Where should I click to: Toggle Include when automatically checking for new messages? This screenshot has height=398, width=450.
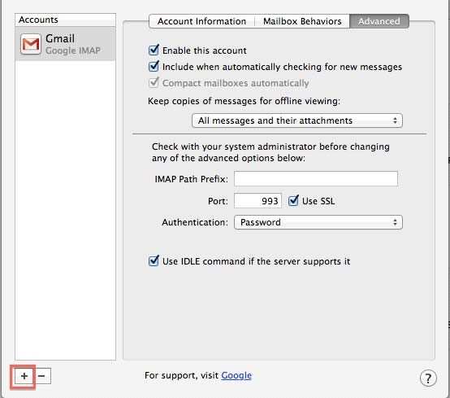click(154, 67)
